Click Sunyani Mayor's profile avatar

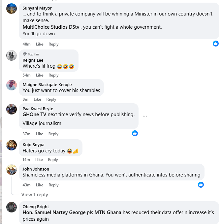(12, 9)
